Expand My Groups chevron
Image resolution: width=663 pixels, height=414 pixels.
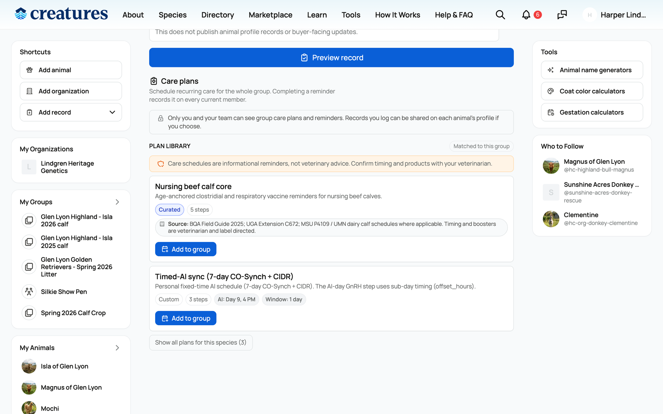coord(117,202)
